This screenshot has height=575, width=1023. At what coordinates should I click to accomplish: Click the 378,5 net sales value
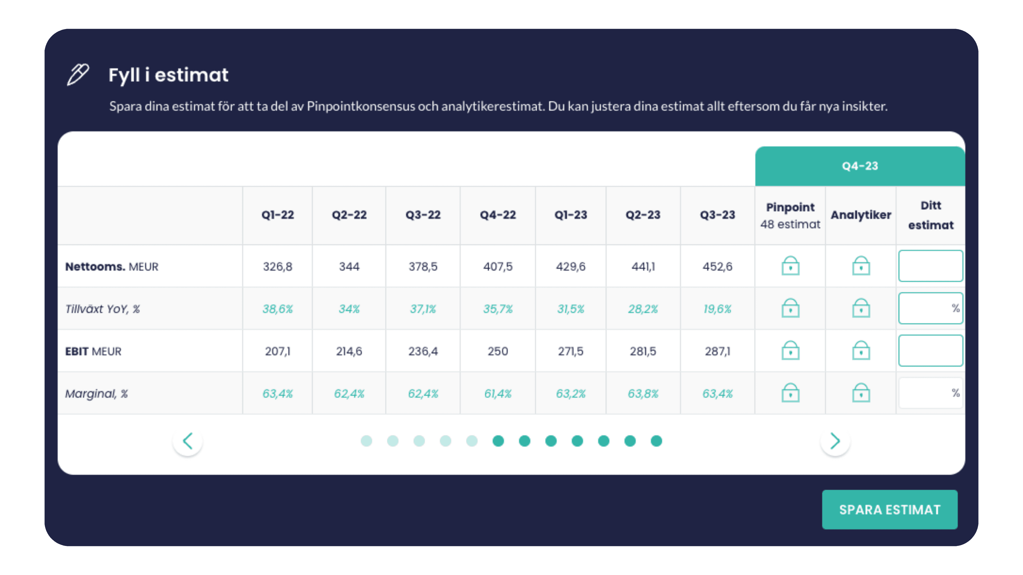tap(423, 267)
